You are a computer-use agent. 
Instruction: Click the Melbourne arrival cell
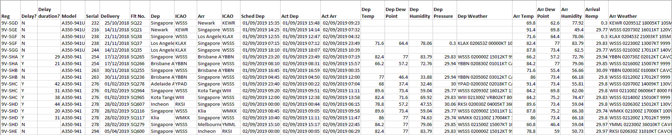point(209,124)
